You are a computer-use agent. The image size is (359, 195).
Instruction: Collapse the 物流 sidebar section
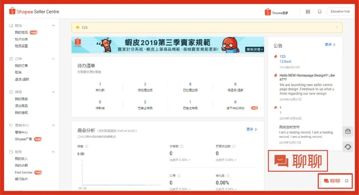coord(53,25)
